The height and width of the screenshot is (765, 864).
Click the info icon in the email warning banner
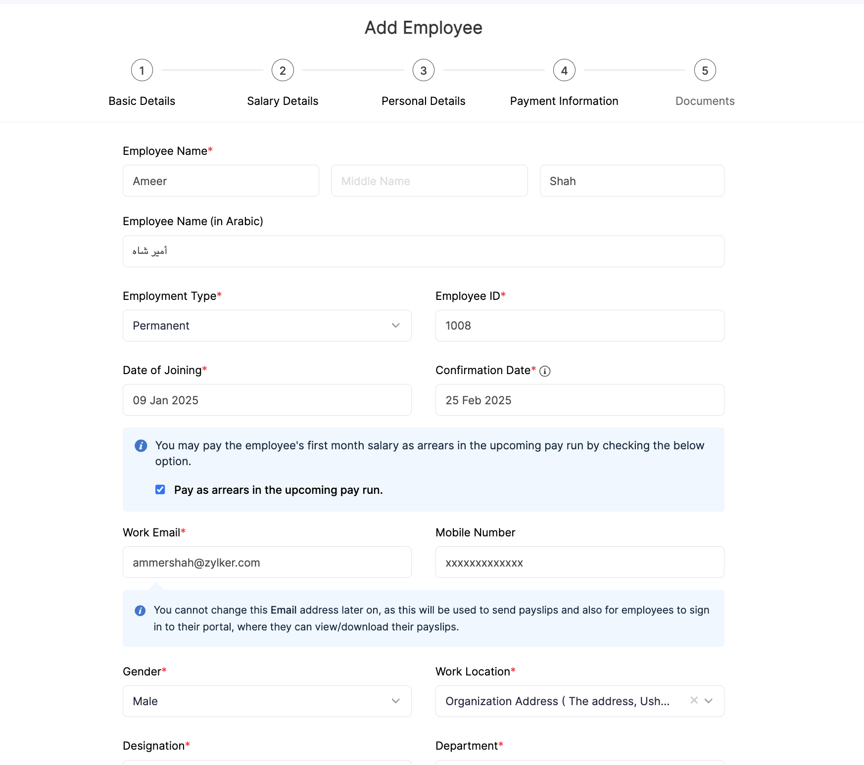point(141,610)
